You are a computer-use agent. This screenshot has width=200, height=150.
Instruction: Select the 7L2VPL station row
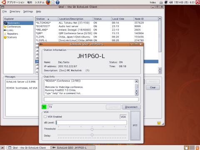click(x=97, y=37)
